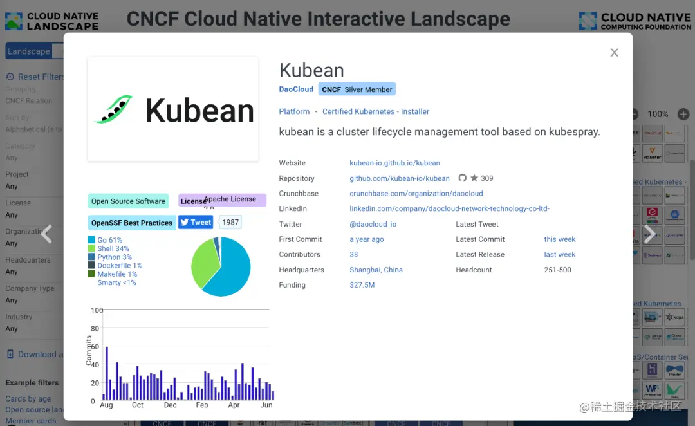This screenshot has height=426, width=695.
Task: Open the LinkedIn daocloud company link
Action: click(449, 208)
